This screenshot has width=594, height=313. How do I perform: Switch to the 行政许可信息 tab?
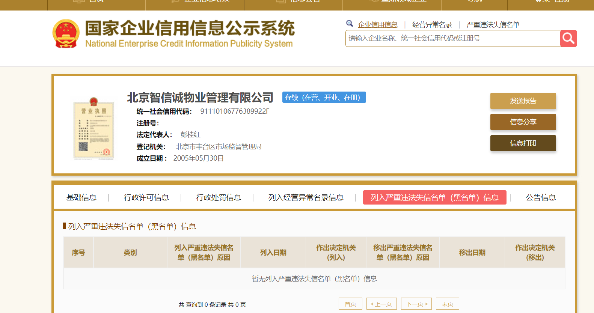(146, 197)
